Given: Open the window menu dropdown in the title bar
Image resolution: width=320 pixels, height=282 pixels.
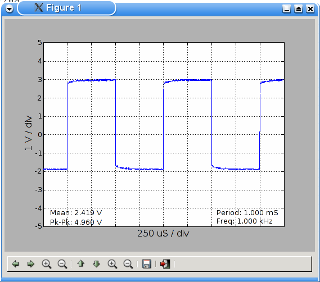Looking at the screenshot, I should pyautogui.click(x=10, y=9).
